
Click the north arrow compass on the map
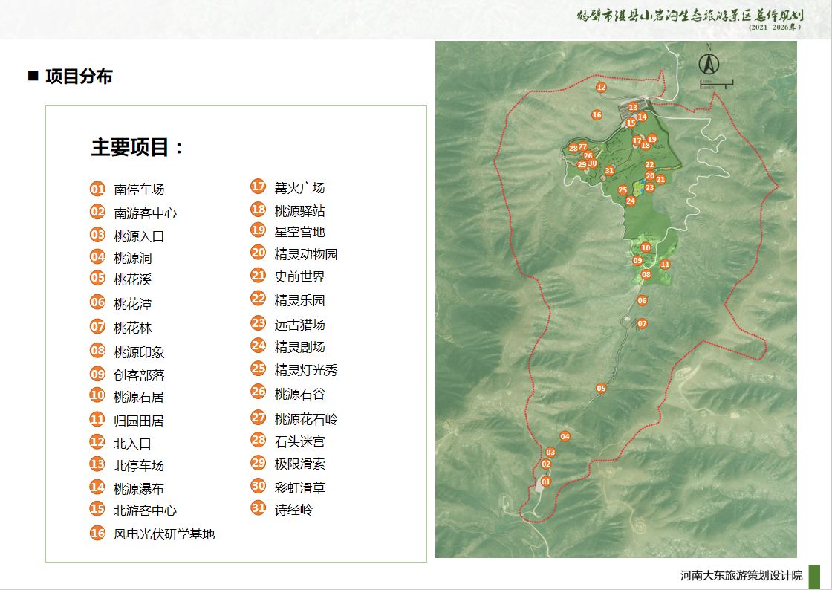pyautogui.click(x=709, y=62)
